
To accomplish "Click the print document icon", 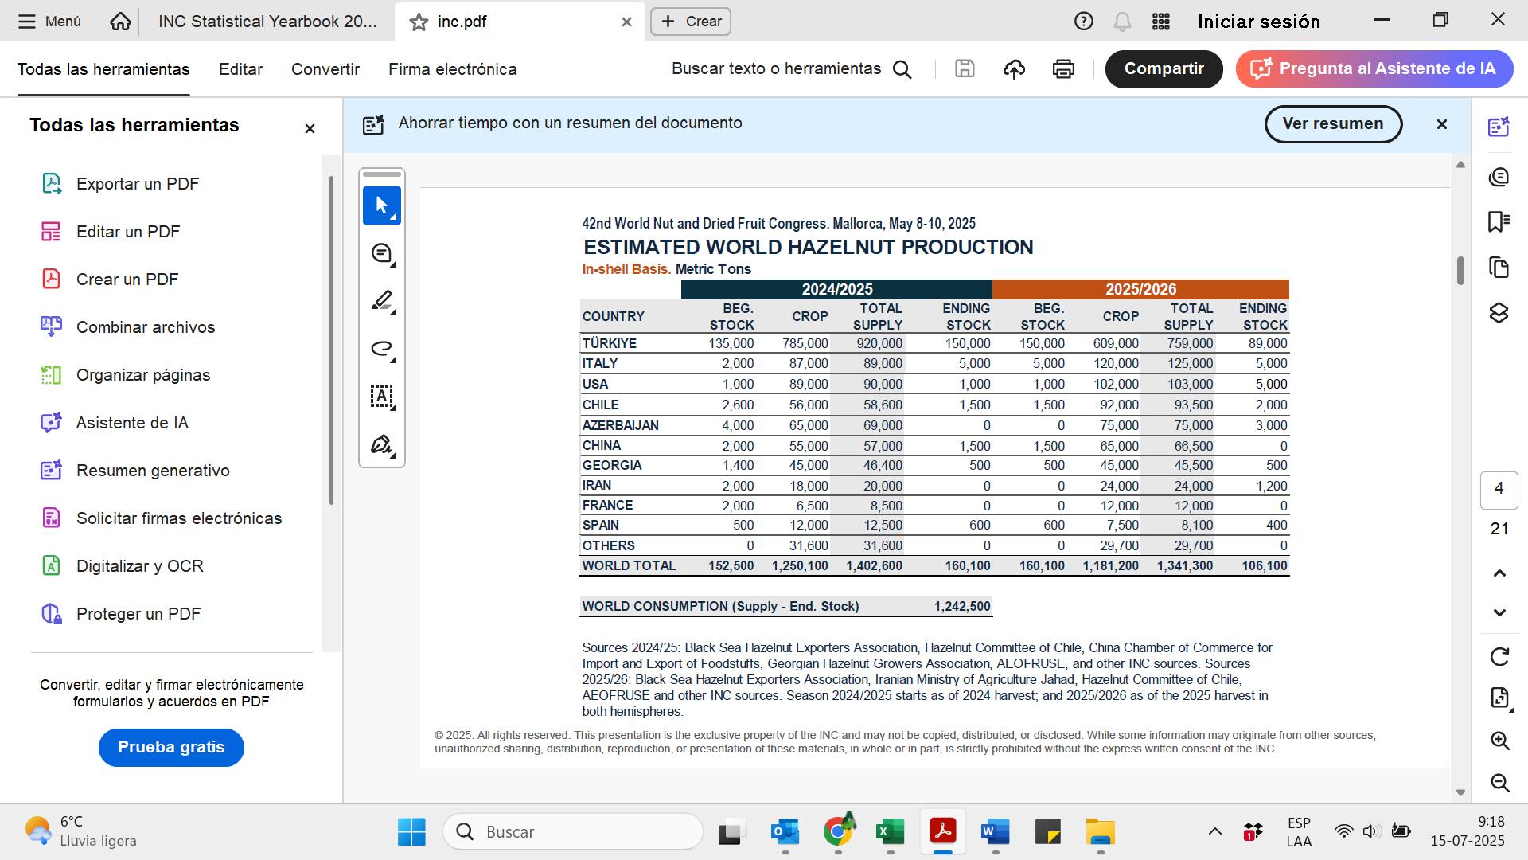I will point(1063,69).
